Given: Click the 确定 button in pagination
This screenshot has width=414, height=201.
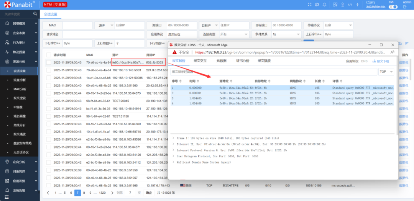Looking at the screenshot, I should [x=149, y=193].
